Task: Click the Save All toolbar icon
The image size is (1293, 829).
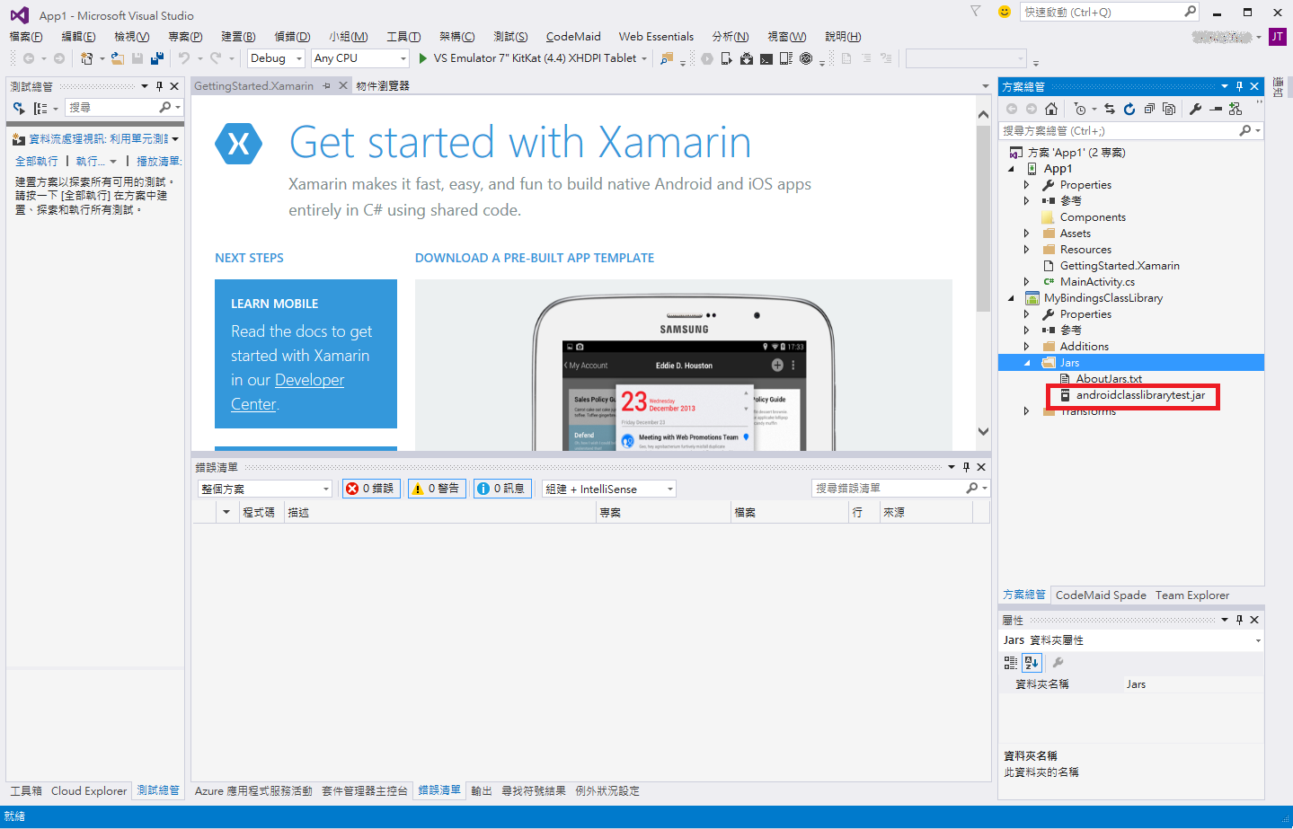Action: coord(157,58)
